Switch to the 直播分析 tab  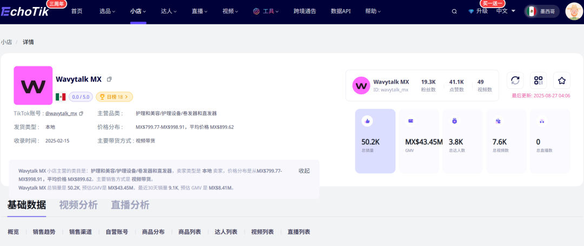click(x=130, y=205)
